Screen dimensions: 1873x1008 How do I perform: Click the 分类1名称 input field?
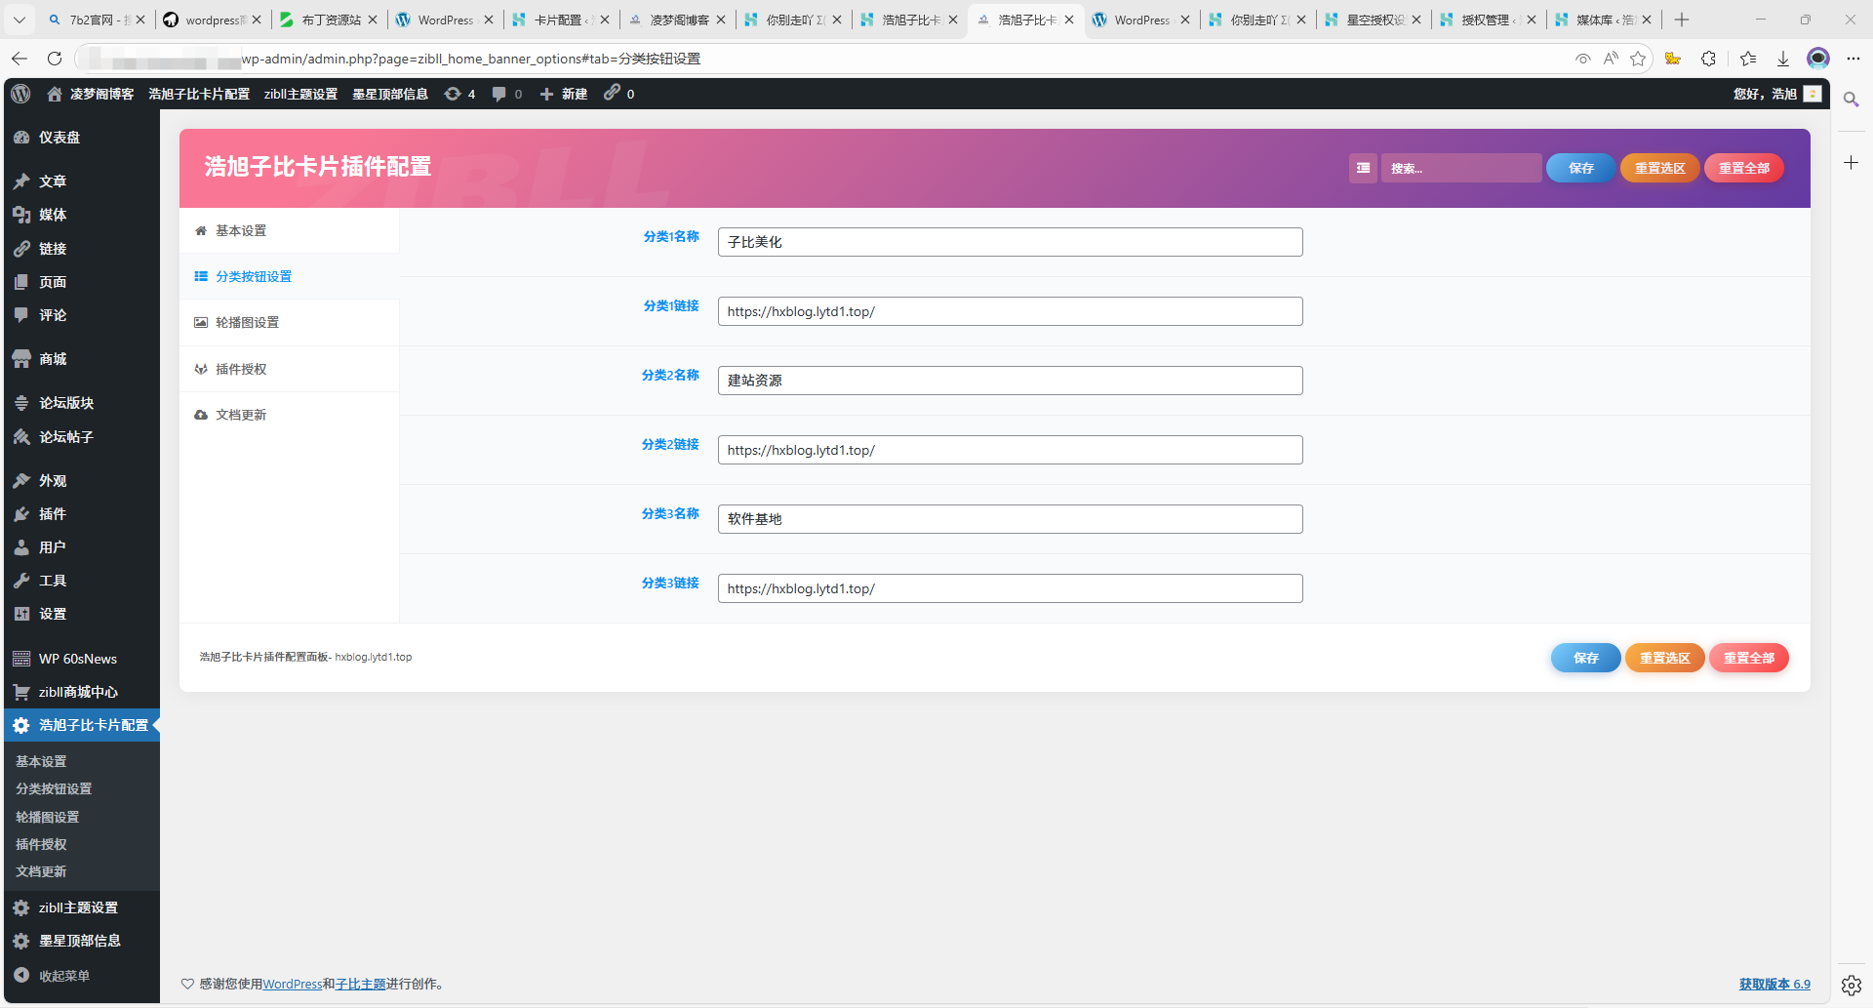coord(1010,242)
